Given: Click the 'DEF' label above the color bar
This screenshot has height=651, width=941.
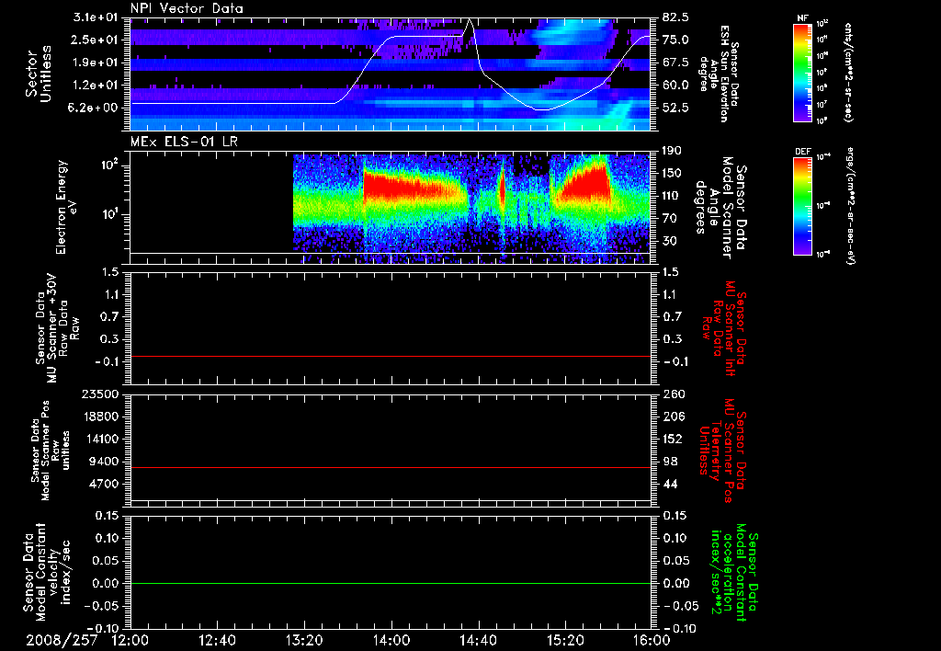Looking at the screenshot, I should coord(802,152).
